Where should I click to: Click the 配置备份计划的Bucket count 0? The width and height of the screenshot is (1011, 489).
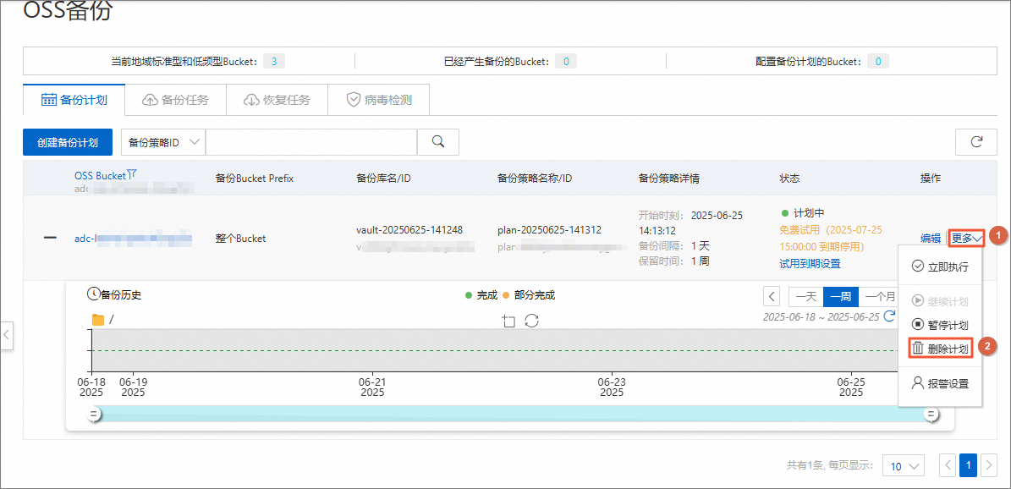(x=877, y=62)
